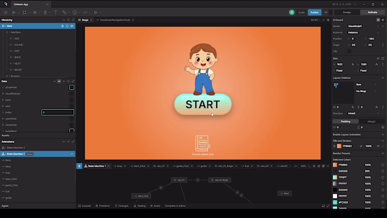The height and width of the screenshot is (218, 387).
Task: Open the Model ViewModel1 dropdown
Action: 363,26
